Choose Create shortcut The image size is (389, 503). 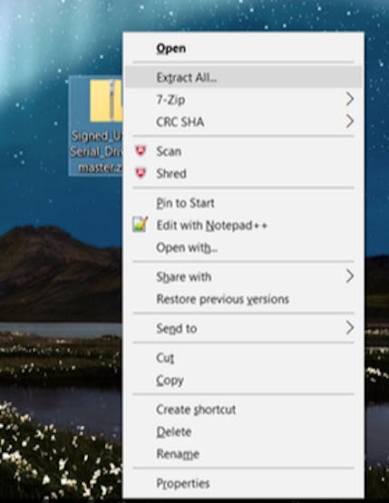click(x=244, y=410)
